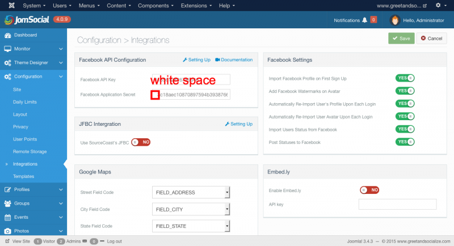Click the wrench icon in JFBC panel

point(228,124)
